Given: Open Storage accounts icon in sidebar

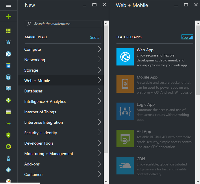Looking at the screenshot, I should point(8,112).
